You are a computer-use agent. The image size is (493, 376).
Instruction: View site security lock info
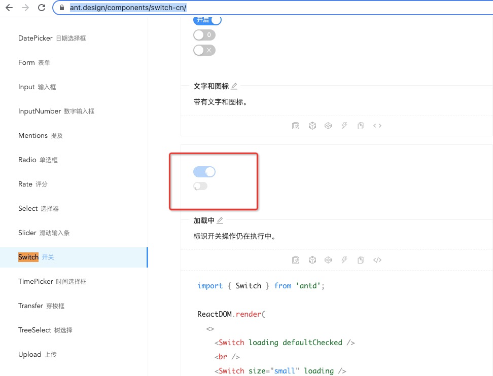[x=62, y=8]
